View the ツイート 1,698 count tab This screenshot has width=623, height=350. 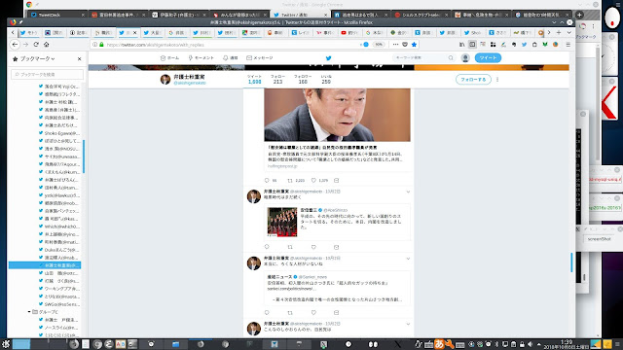(255, 80)
